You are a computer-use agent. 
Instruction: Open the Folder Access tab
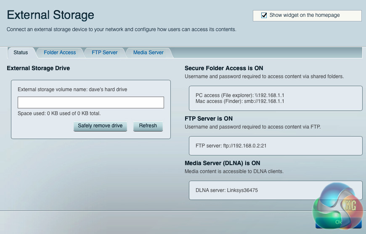click(60, 53)
